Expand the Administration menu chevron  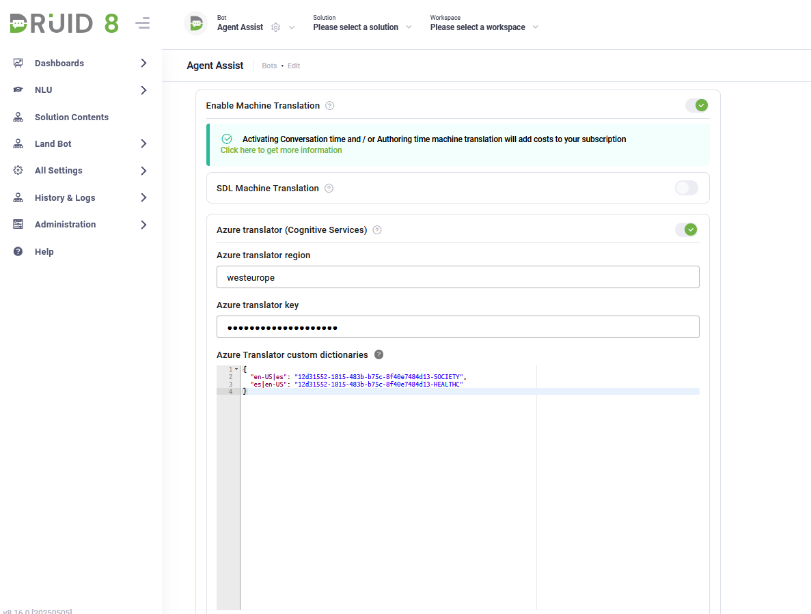coord(143,224)
